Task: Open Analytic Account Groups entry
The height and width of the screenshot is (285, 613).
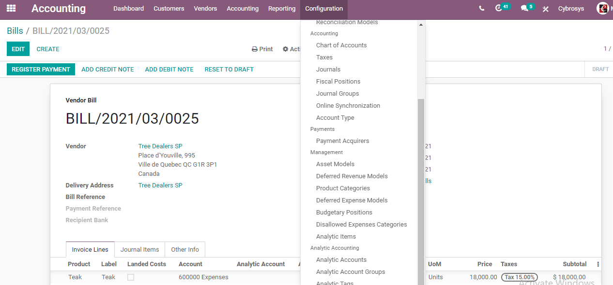Action: coord(351,272)
